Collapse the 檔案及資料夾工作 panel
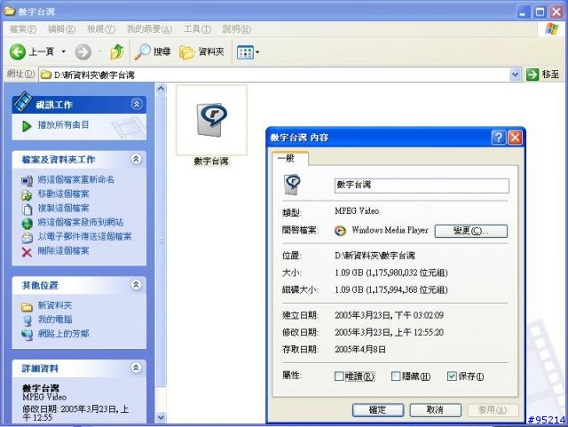Image resolution: width=568 pixels, height=427 pixels. pyautogui.click(x=136, y=159)
